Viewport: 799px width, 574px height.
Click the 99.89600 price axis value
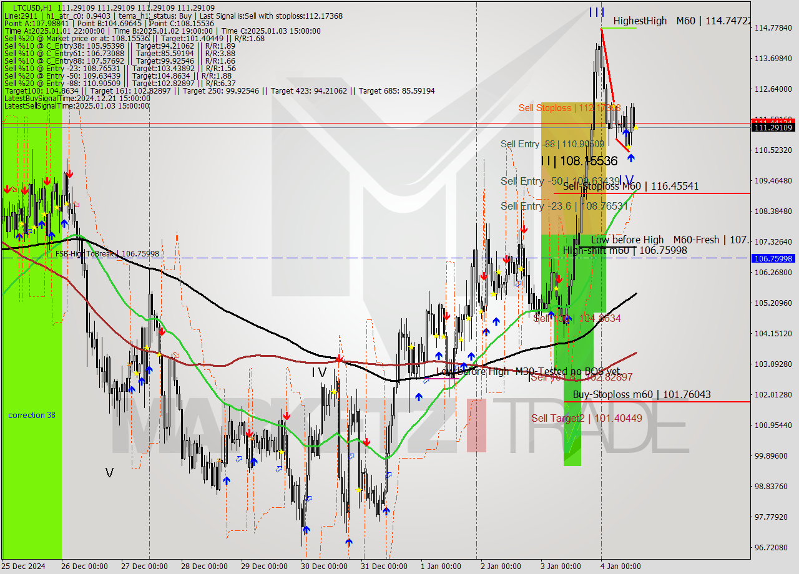tap(772, 456)
